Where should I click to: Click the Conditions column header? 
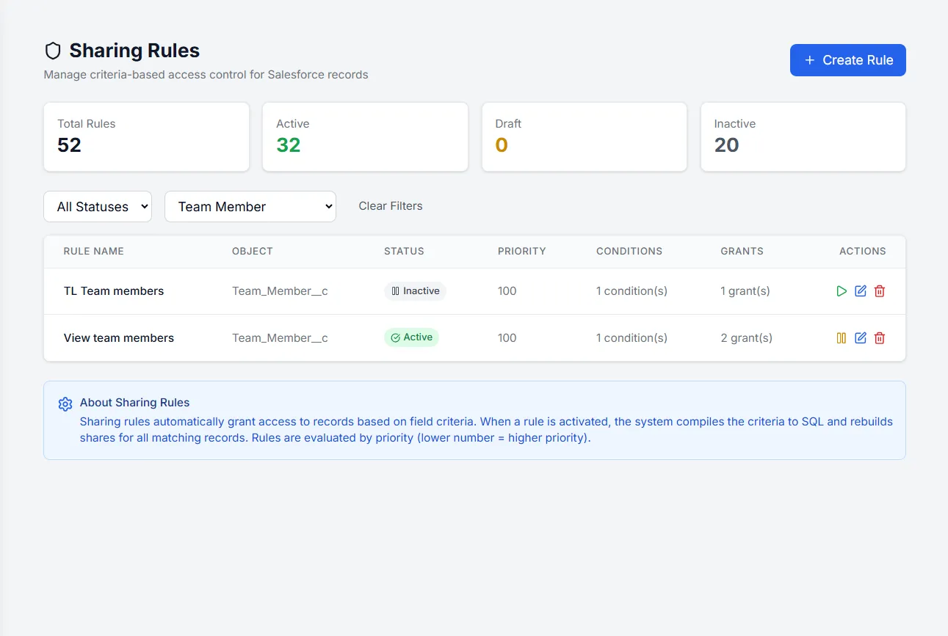(x=629, y=251)
